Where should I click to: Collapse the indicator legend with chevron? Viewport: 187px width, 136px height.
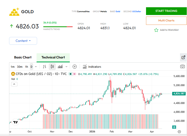14,84
